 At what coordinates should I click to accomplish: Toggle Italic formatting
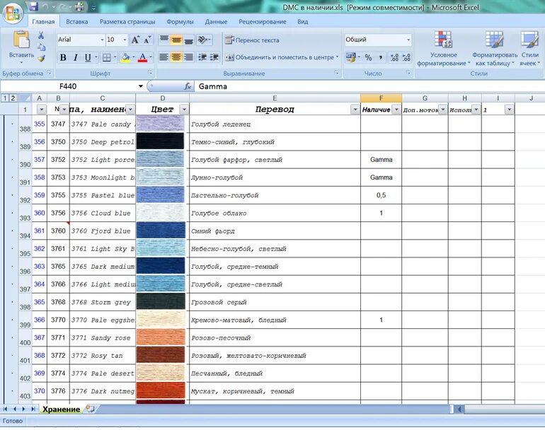[75, 58]
